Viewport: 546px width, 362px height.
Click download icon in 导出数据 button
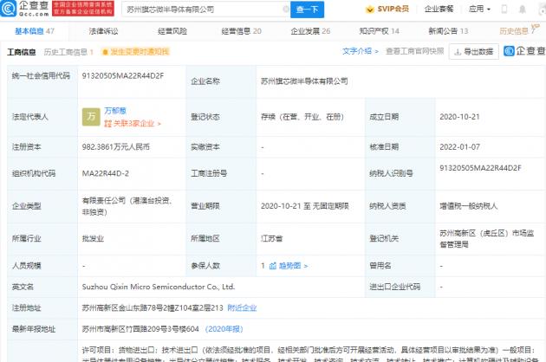[458, 52]
